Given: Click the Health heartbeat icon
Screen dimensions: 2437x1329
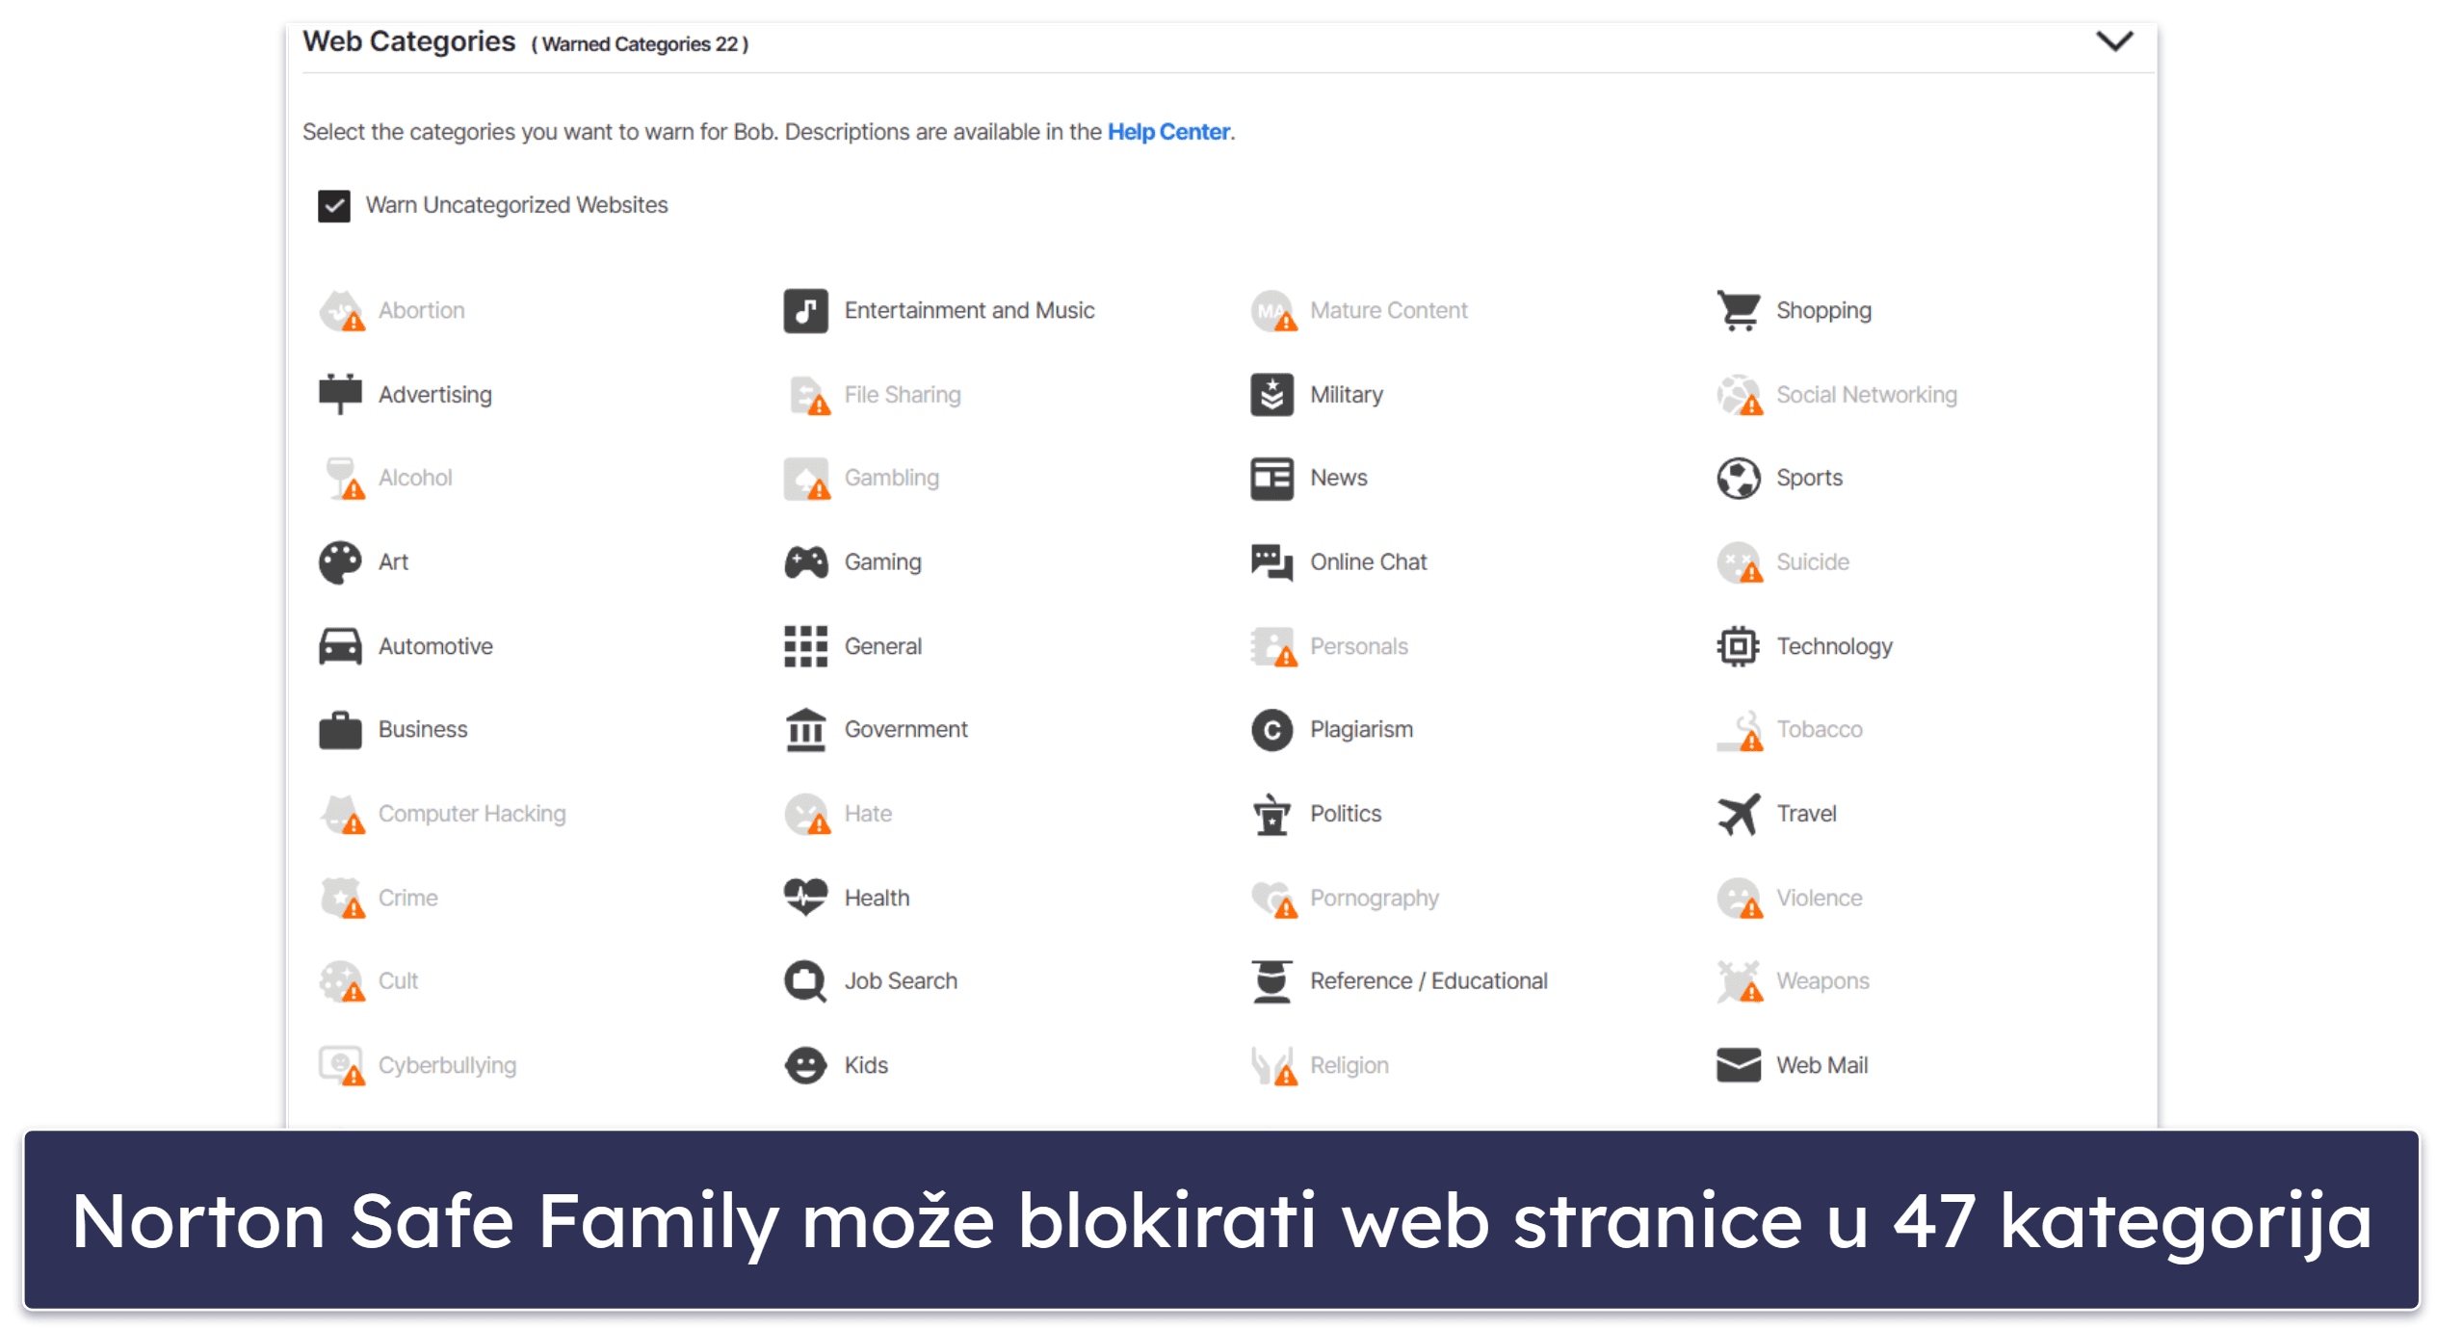Looking at the screenshot, I should [805, 897].
